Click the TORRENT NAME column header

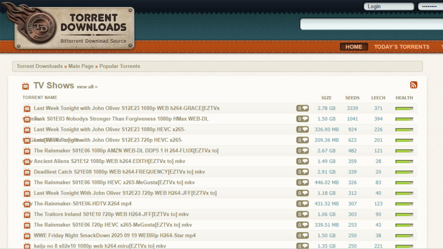coord(40,97)
